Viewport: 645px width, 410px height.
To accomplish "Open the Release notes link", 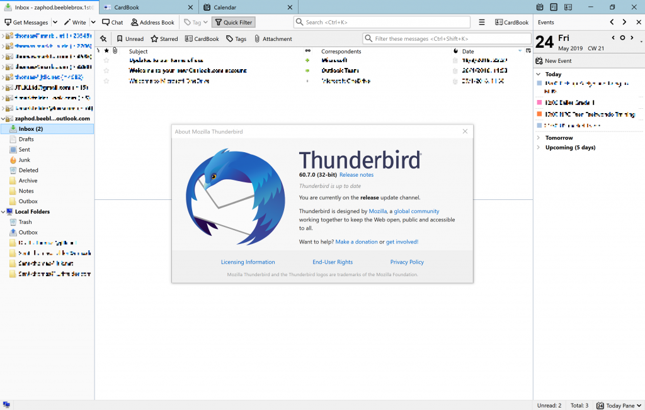I will click(x=357, y=175).
